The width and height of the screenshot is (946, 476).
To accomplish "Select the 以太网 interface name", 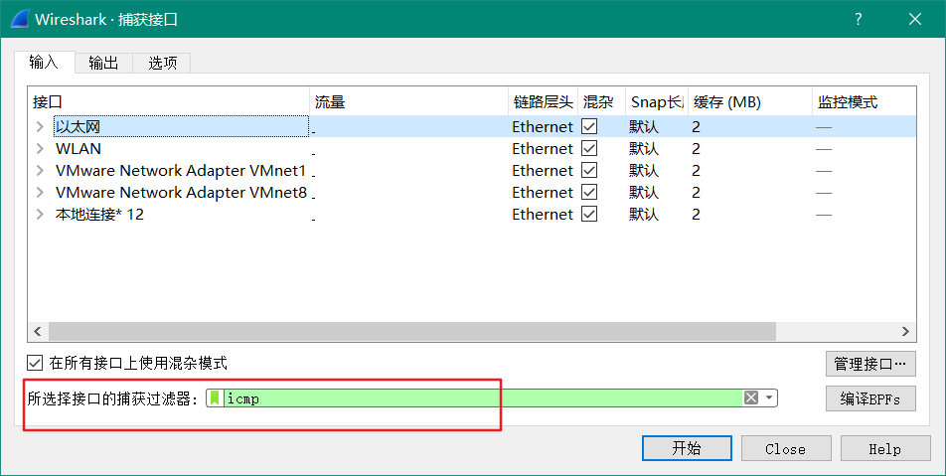I will click(x=78, y=126).
